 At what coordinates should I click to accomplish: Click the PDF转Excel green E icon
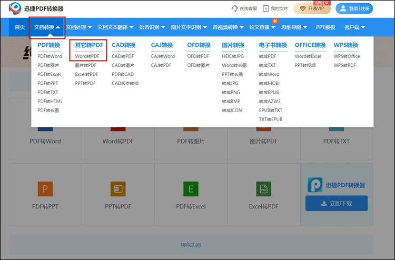pyautogui.click(x=191, y=189)
